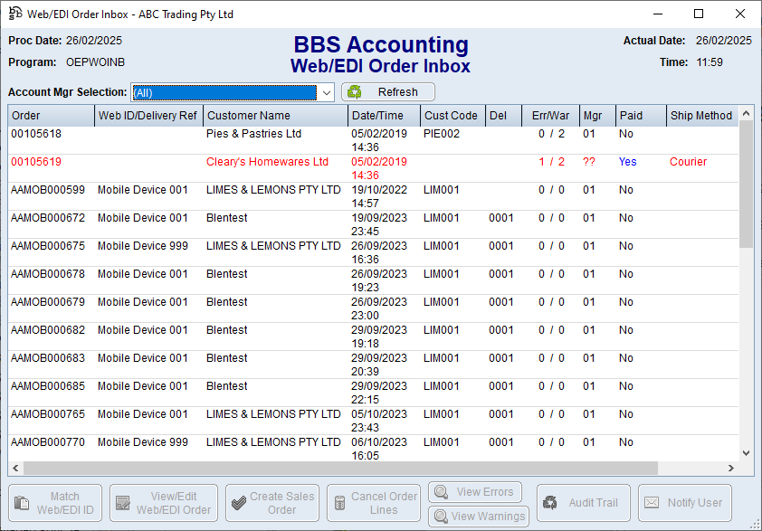This screenshot has width=762, height=531.
Task: Click the Notify User envelope button
Action: 685,503
